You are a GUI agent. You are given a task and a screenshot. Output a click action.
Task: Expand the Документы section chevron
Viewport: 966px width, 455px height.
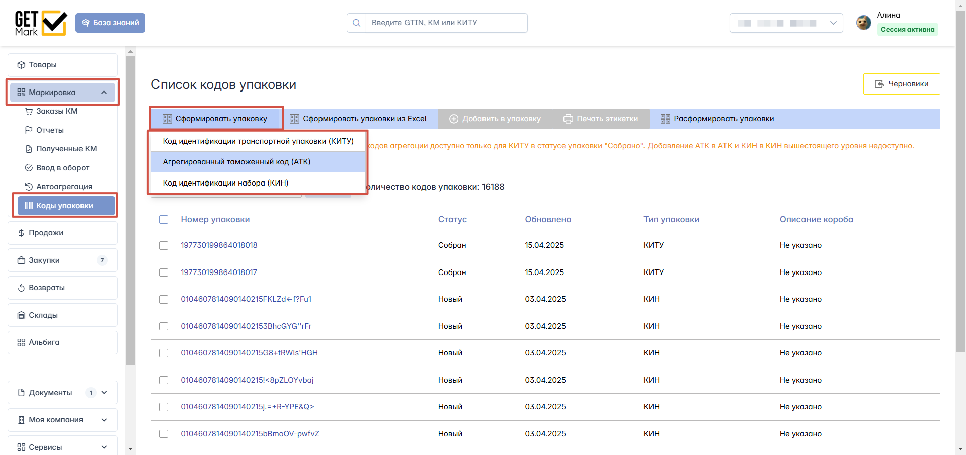104,393
